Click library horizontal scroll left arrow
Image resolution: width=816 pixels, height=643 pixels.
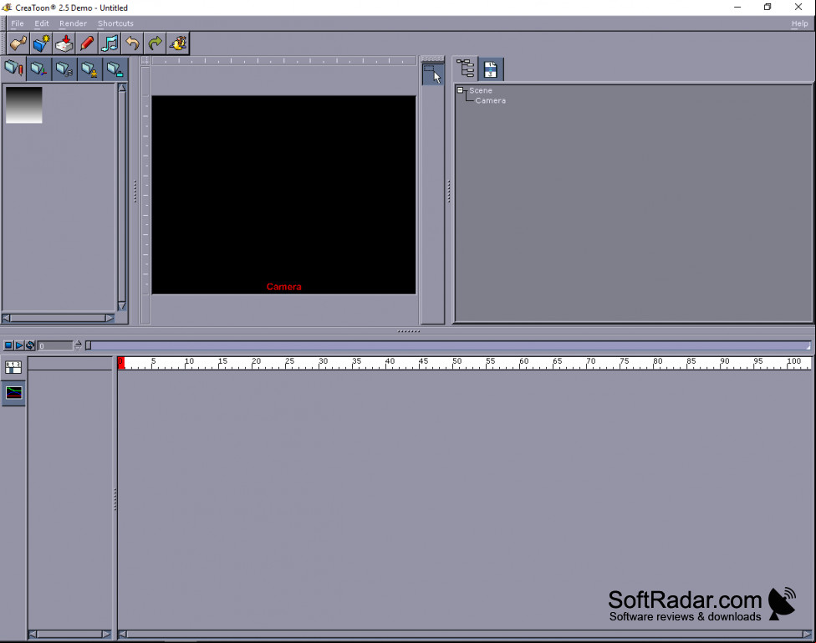[x=6, y=318]
